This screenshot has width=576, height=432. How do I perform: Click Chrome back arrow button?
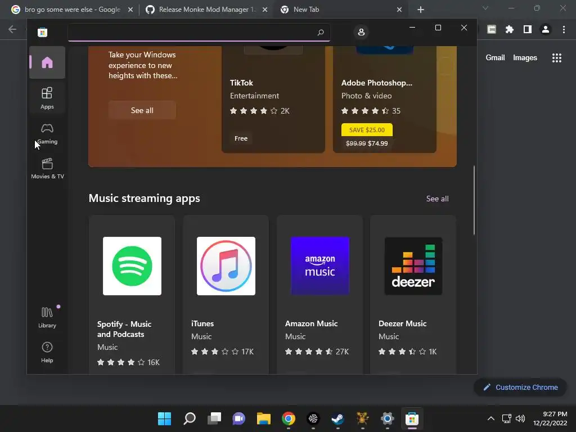point(12,29)
